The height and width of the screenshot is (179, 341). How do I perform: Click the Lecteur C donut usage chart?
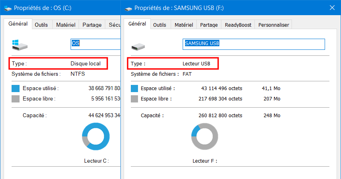coord(96,136)
